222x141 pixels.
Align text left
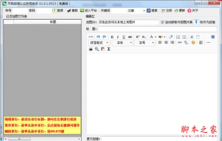(160, 42)
